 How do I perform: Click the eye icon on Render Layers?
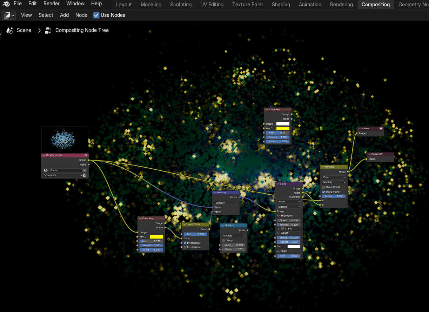(86, 155)
